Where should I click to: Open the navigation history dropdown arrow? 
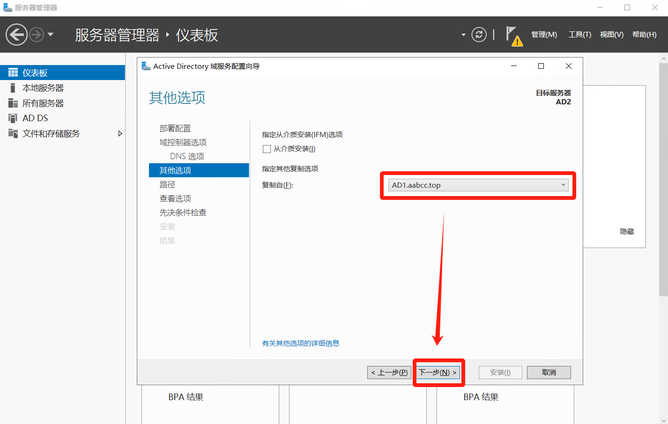[x=51, y=35]
